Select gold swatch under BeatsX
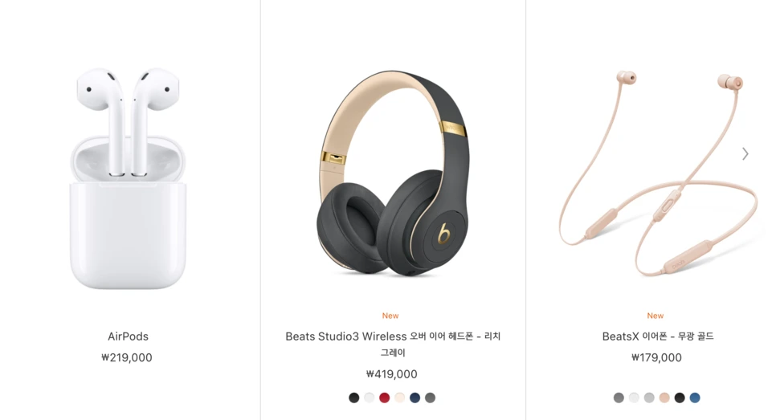 (x=664, y=398)
